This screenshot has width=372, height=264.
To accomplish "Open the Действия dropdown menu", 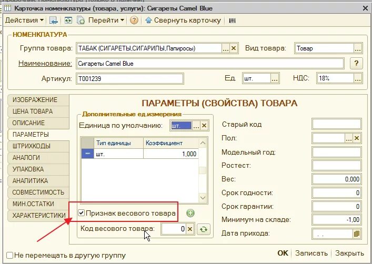I will point(24,21).
